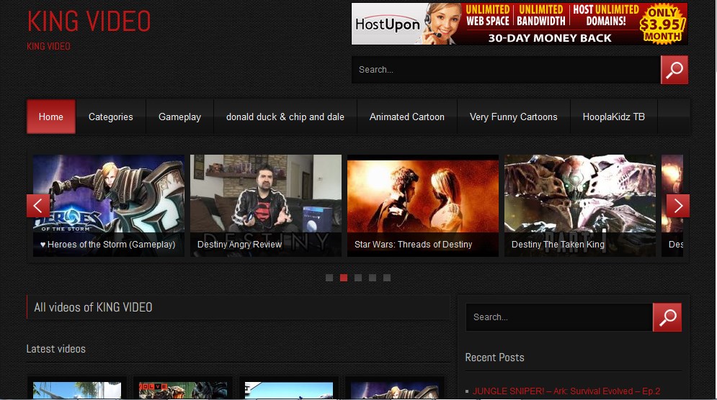Open the Gameplay menu item

[x=179, y=117]
